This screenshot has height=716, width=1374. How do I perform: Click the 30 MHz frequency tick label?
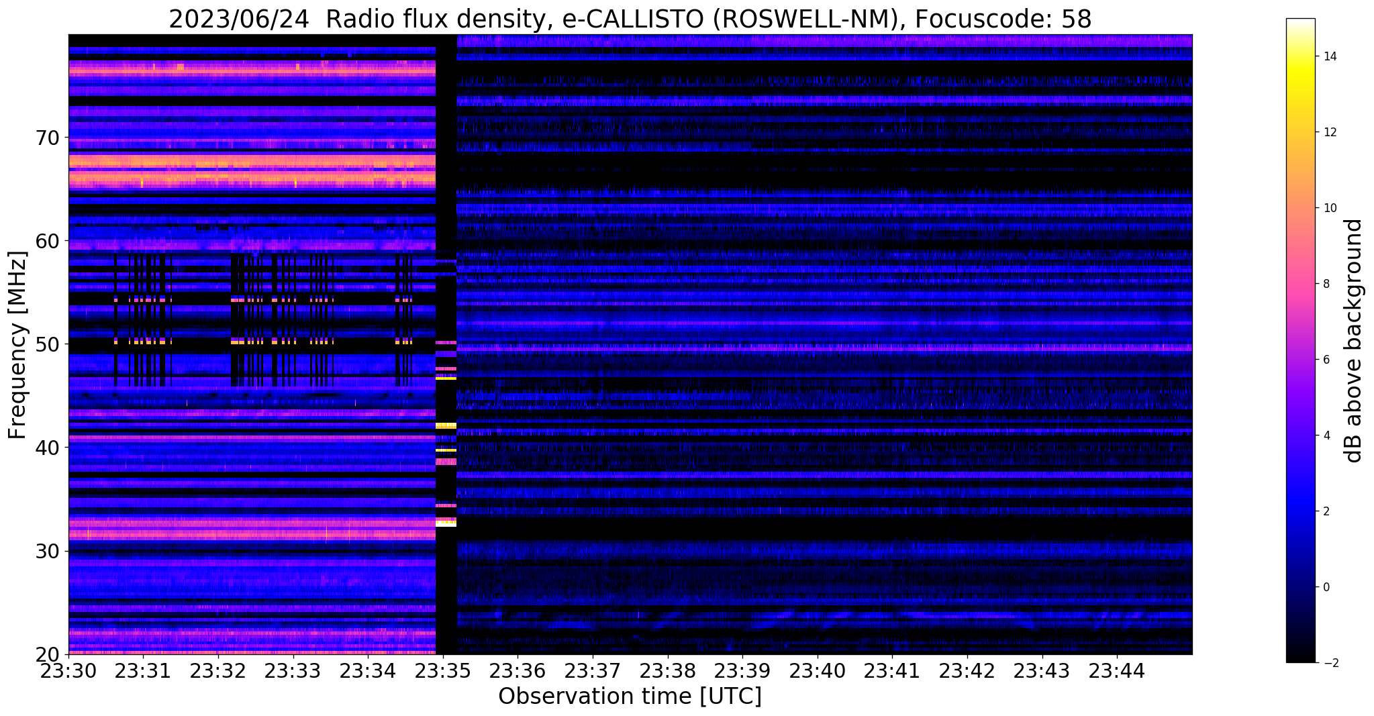click(x=48, y=551)
